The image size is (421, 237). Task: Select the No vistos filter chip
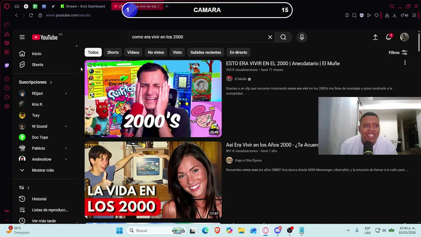156,52
